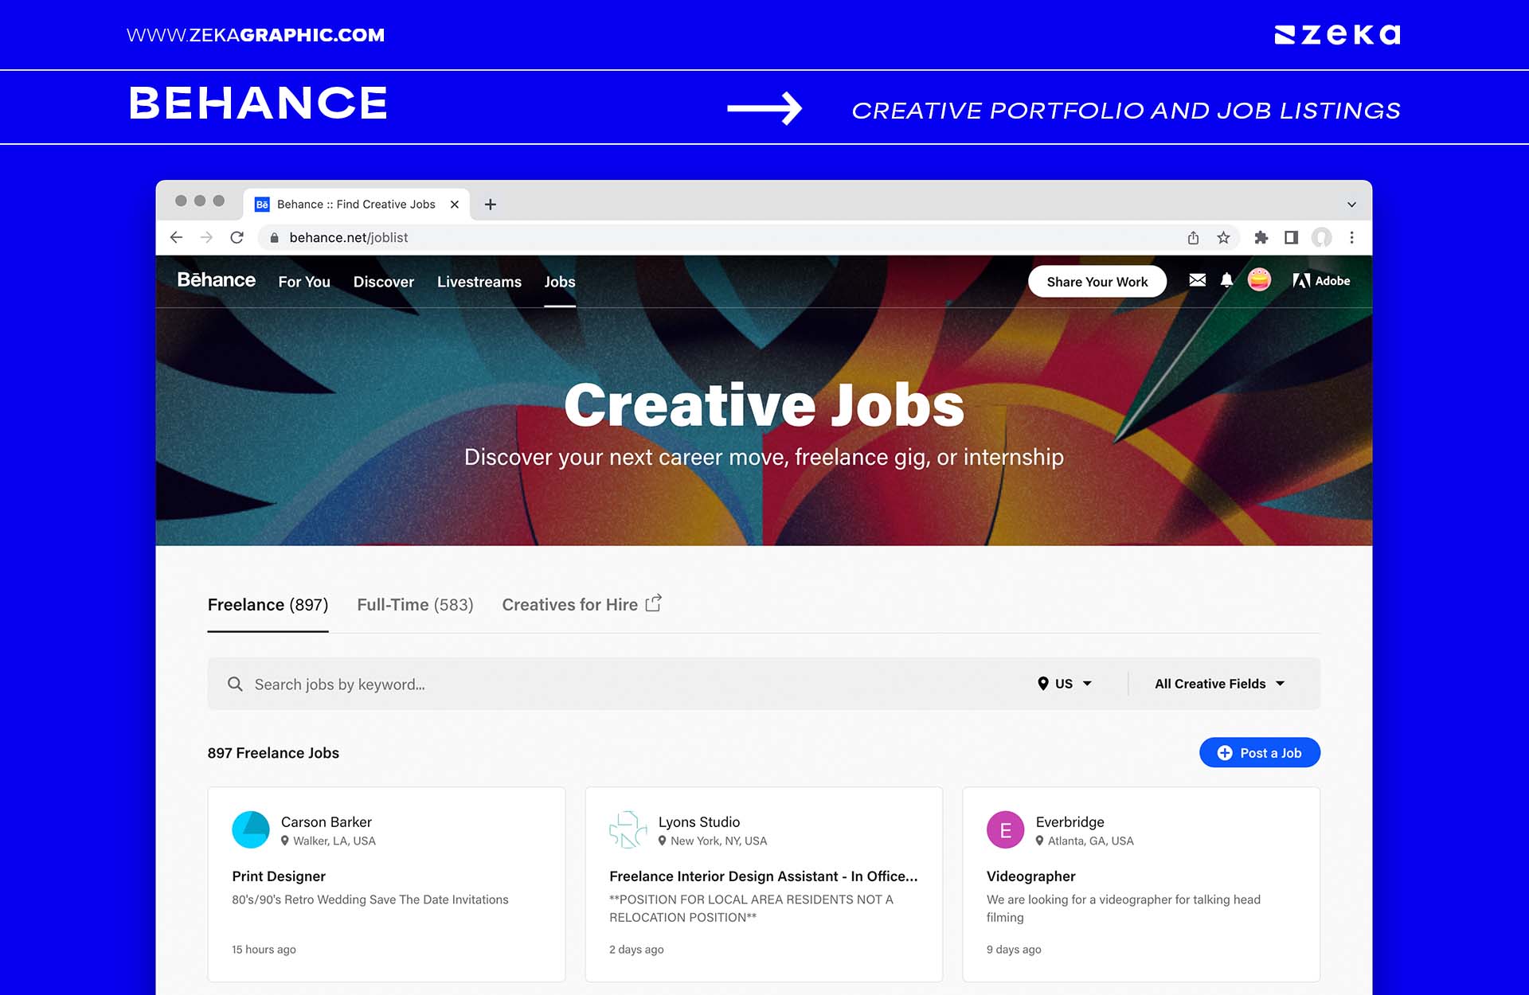Image resolution: width=1529 pixels, height=995 pixels.
Task: Expand the All Creative Fields dropdown
Action: (1218, 684)
